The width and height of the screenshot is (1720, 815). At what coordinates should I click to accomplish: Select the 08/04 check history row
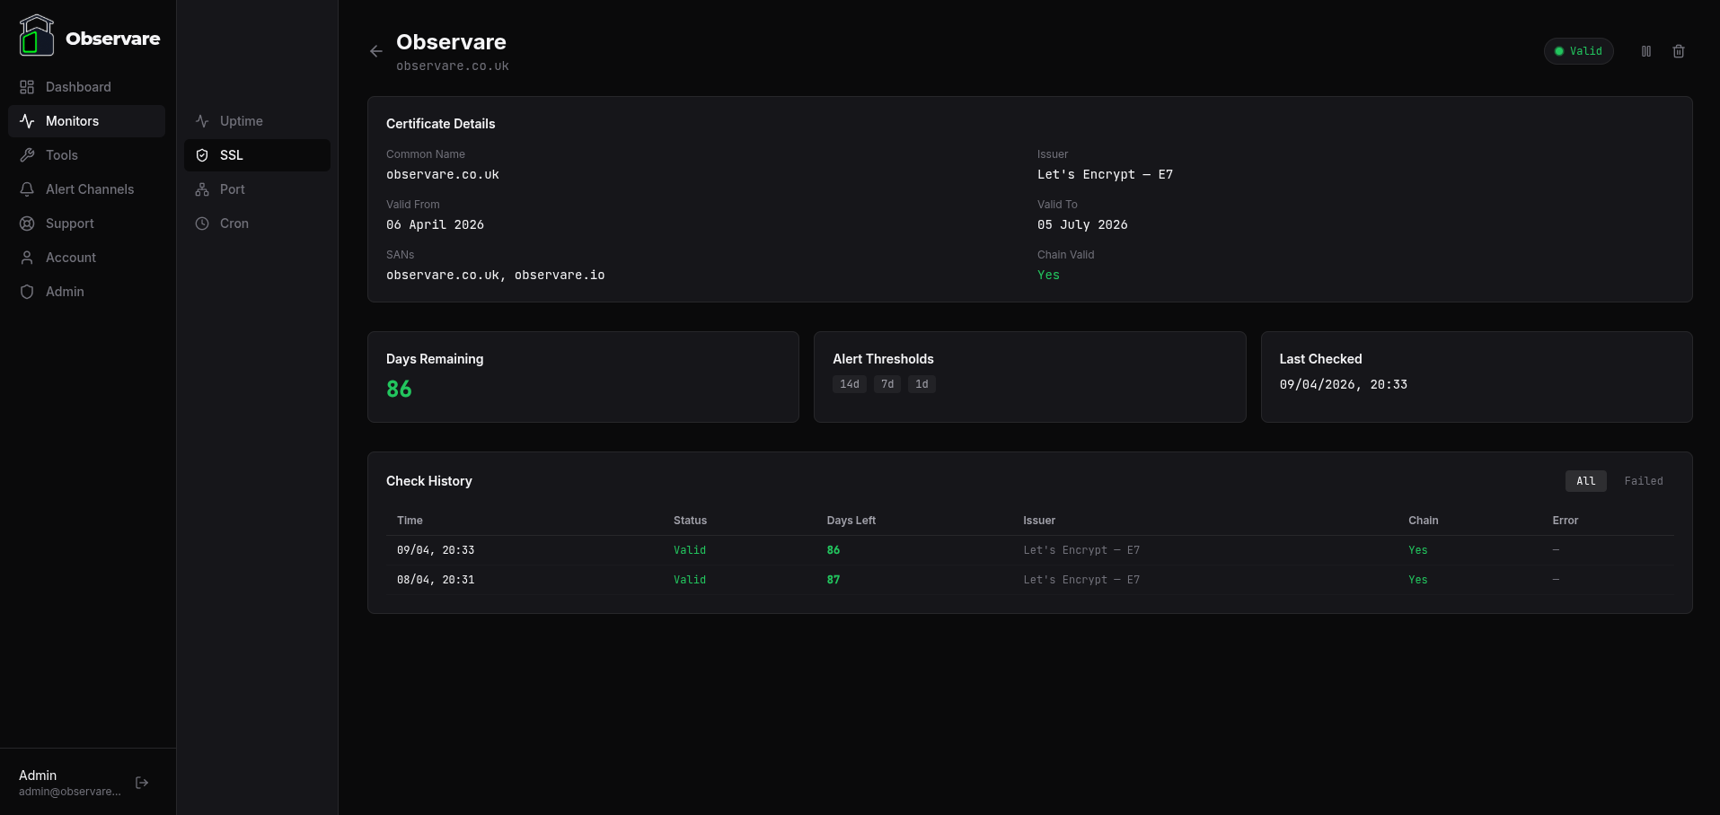898,580
